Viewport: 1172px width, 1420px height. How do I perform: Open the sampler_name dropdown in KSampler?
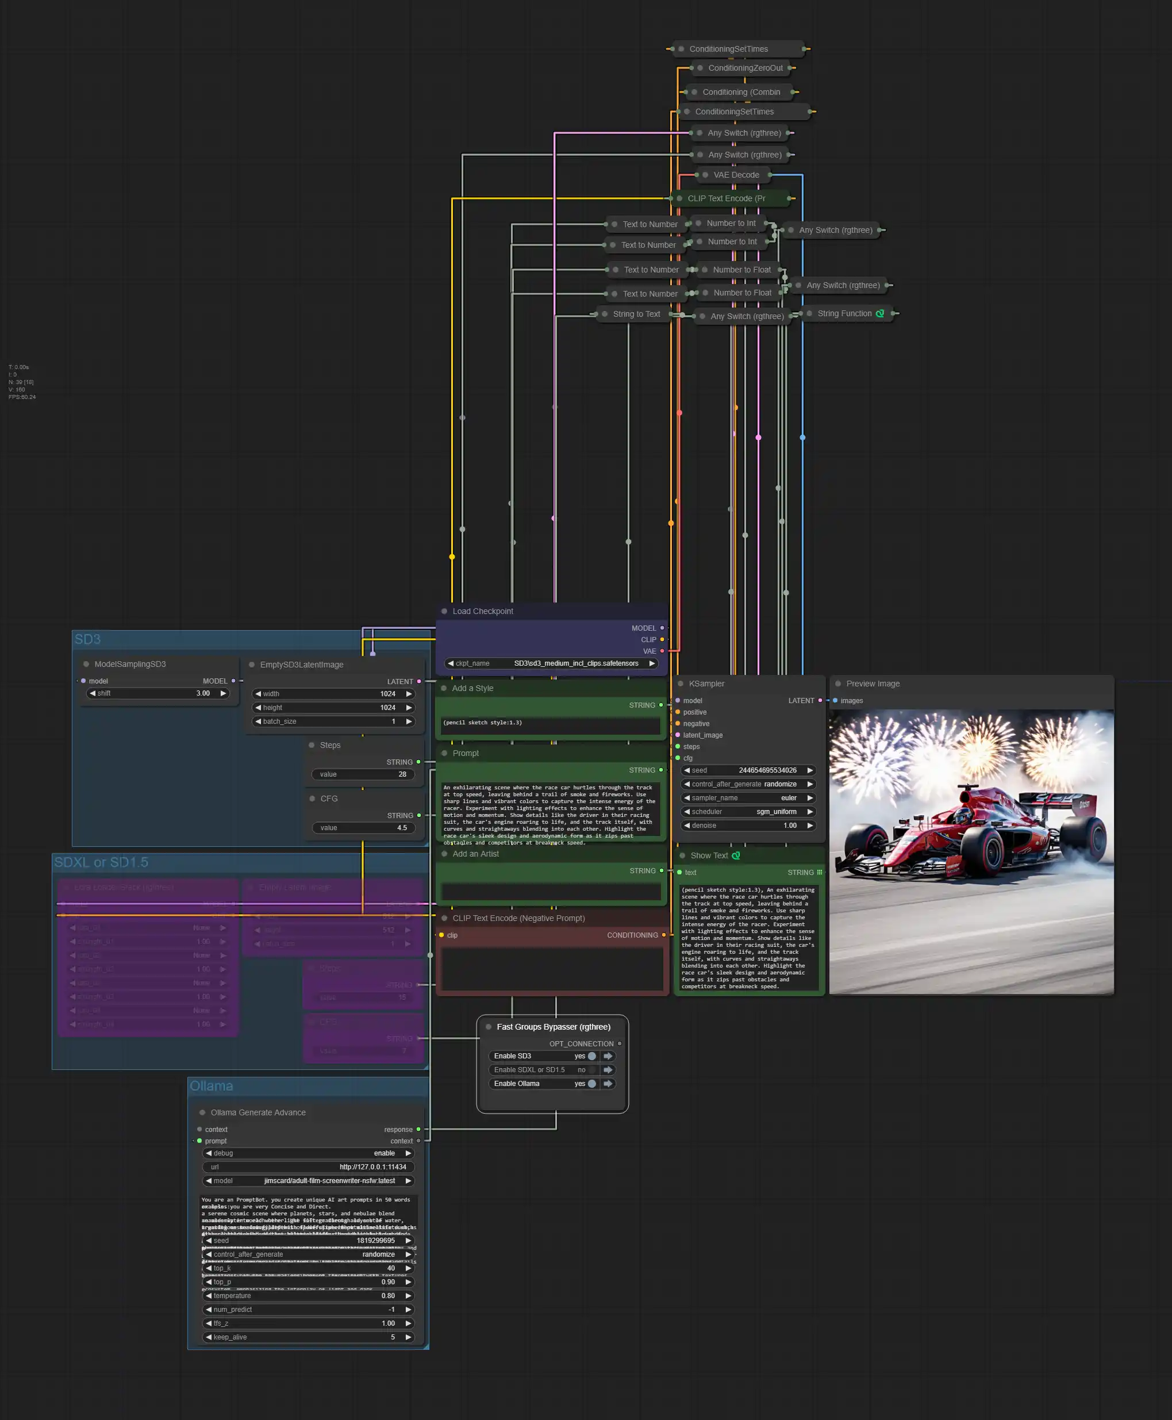pyautogui.click(x=748, y=798)
